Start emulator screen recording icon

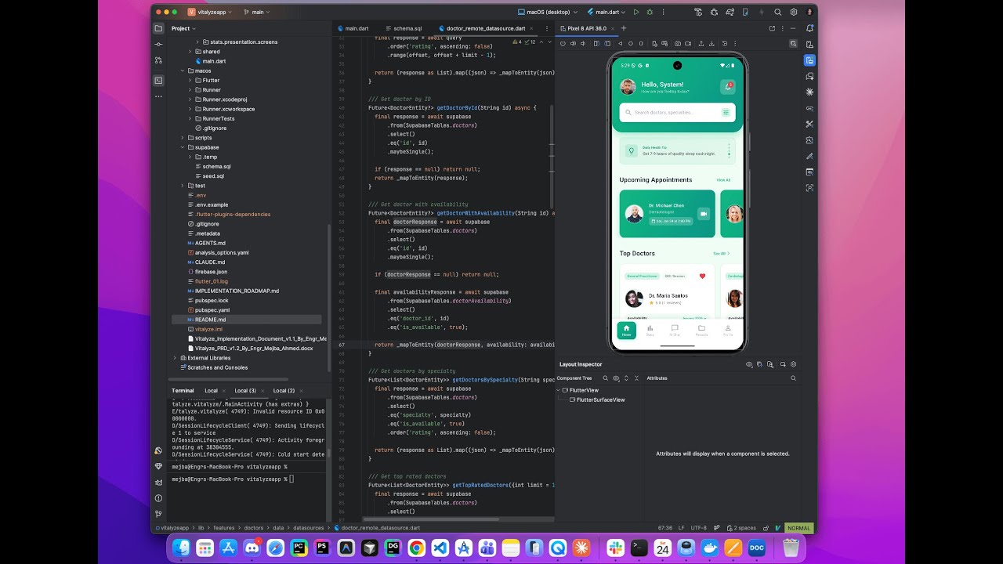[688, 44]
